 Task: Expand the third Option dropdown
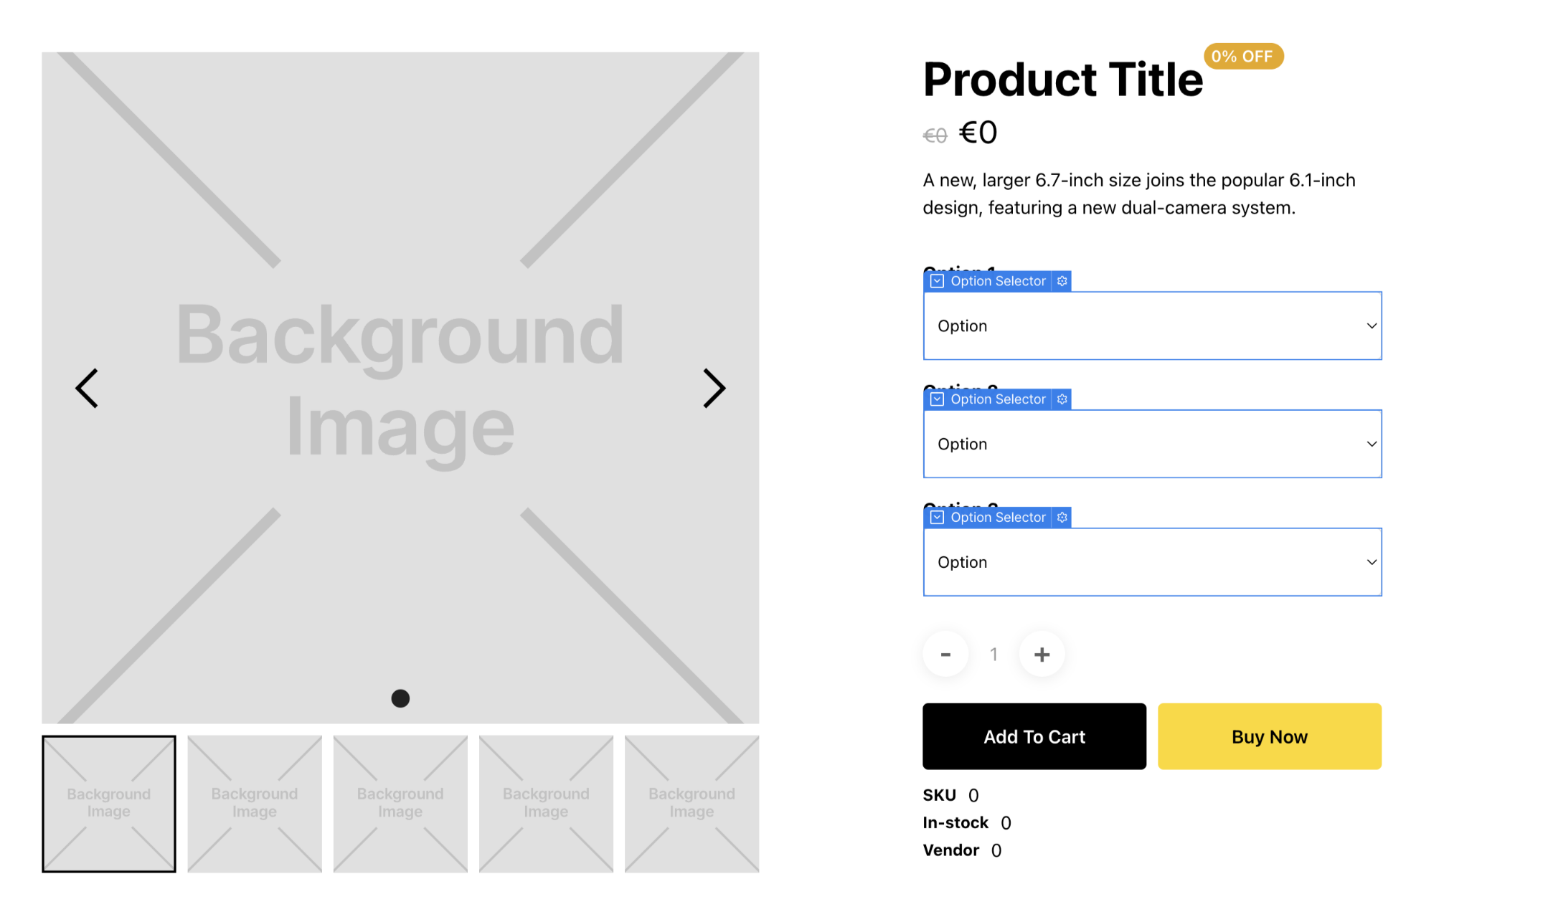coord(1152,562)
